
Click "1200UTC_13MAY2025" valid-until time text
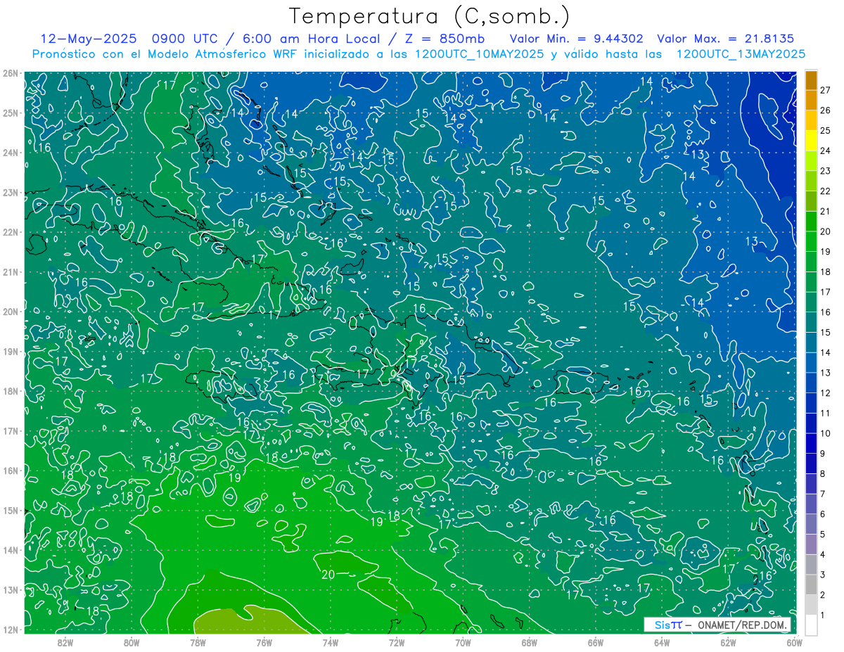741,54
